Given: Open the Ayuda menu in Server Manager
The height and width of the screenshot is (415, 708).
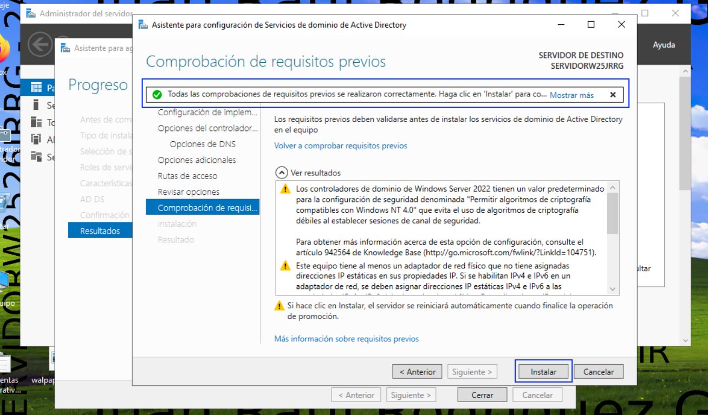Looking at the screenshot, I should pyautogui.click(x=664, y=45).
